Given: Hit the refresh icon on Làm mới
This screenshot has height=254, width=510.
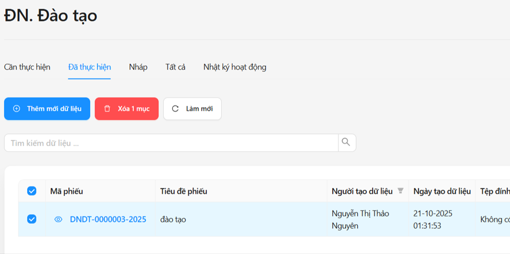Looking at the screenshot, I should point(175,109).
